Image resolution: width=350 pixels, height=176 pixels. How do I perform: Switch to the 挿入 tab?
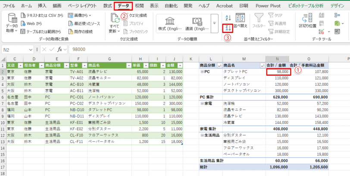pos(42,6)
